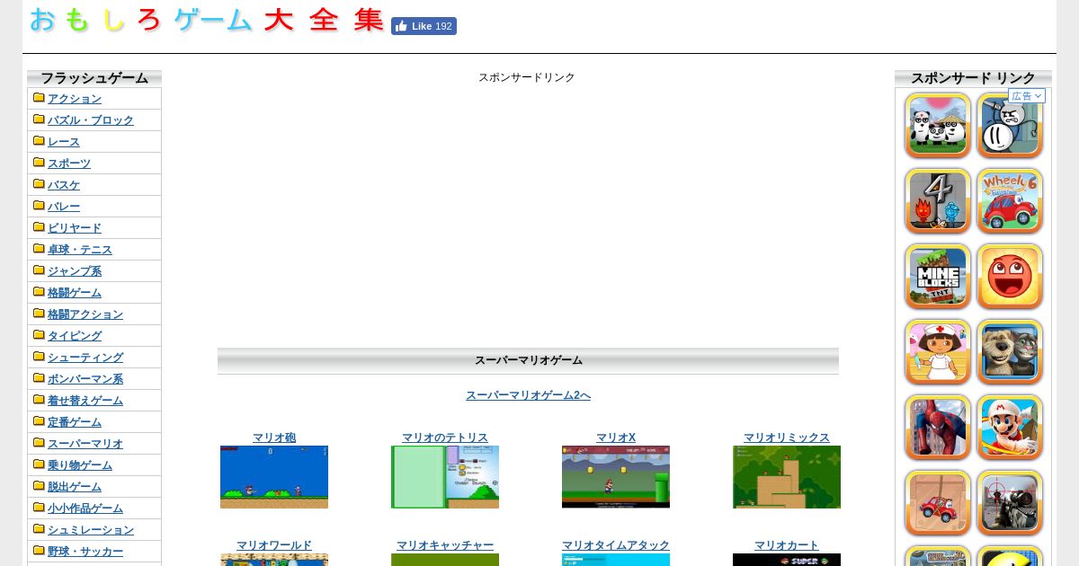Click the folder icon beside 野球・サッカー

click(39, 550)
